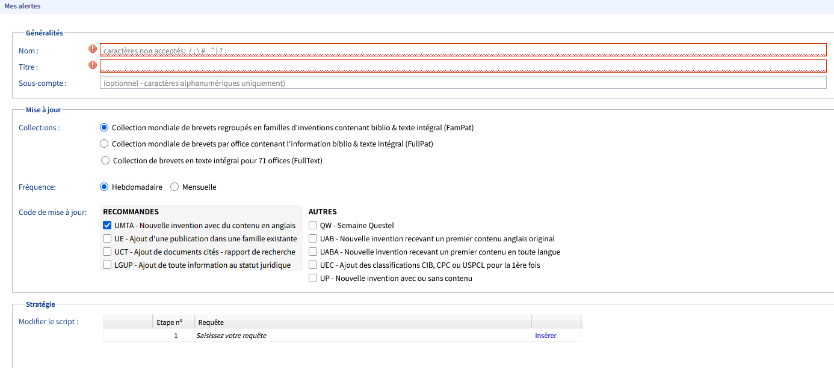Check the UCT cited documents checkbox
Viewport: 834px width, 368px height.
pyautogui.click(x=107, y=252)
